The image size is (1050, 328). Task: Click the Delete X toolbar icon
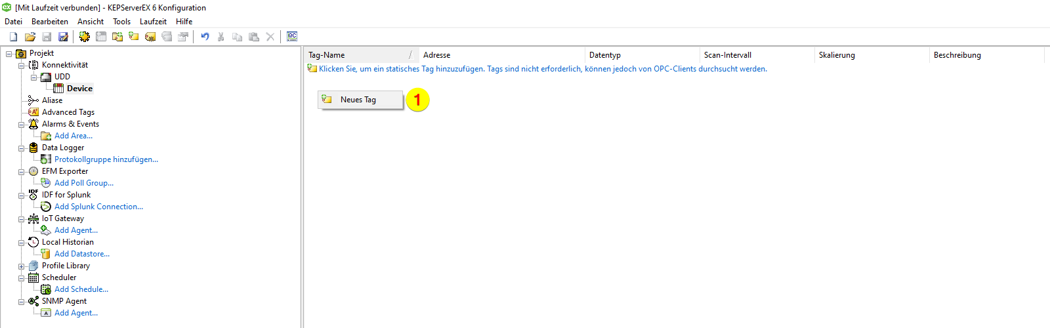click(270, 37)
